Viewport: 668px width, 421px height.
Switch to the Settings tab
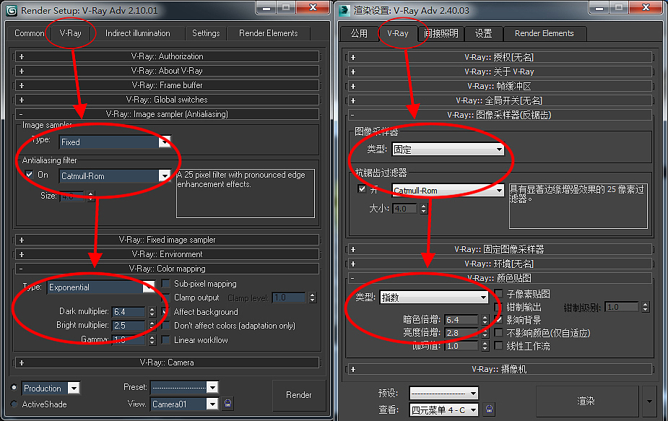[x=206, y=33]
